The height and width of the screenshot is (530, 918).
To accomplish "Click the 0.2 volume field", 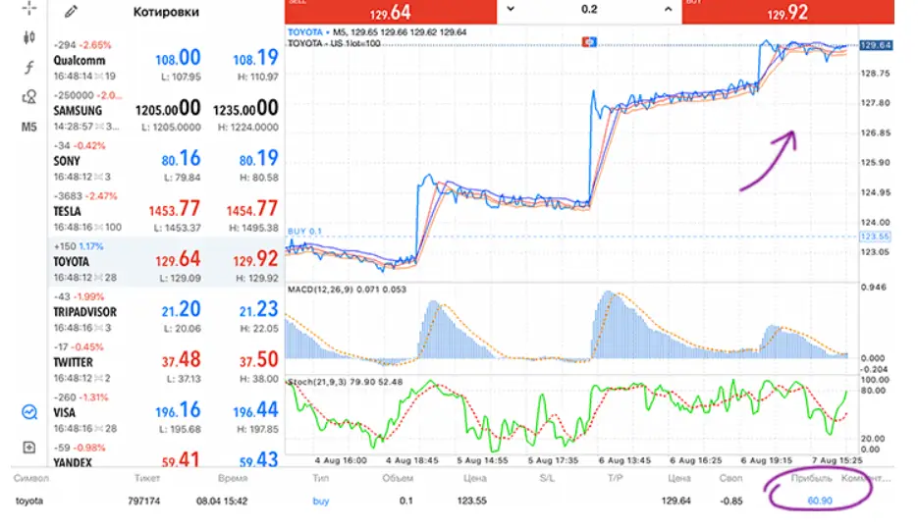I will tap(588, 10).
